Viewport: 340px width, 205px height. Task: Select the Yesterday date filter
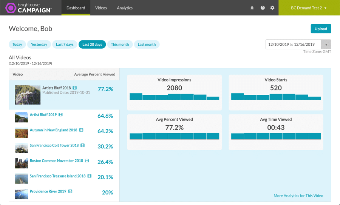coord(39,45)
